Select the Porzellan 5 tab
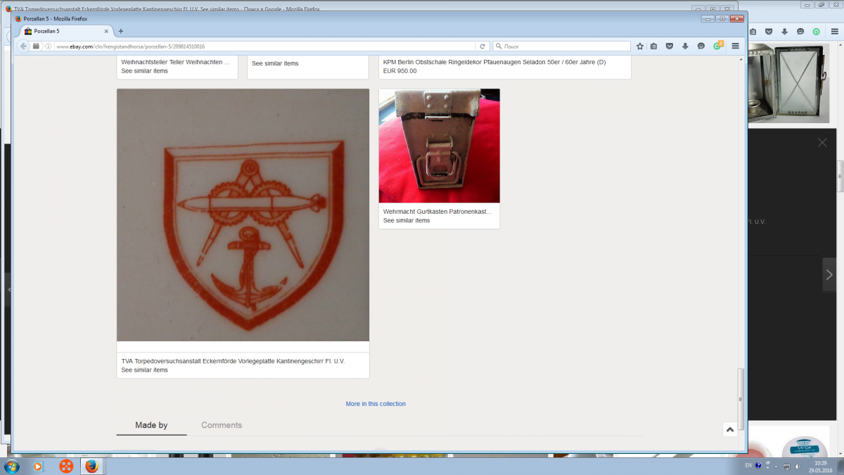The image size is (844, 475). click(x=66, y=31)
